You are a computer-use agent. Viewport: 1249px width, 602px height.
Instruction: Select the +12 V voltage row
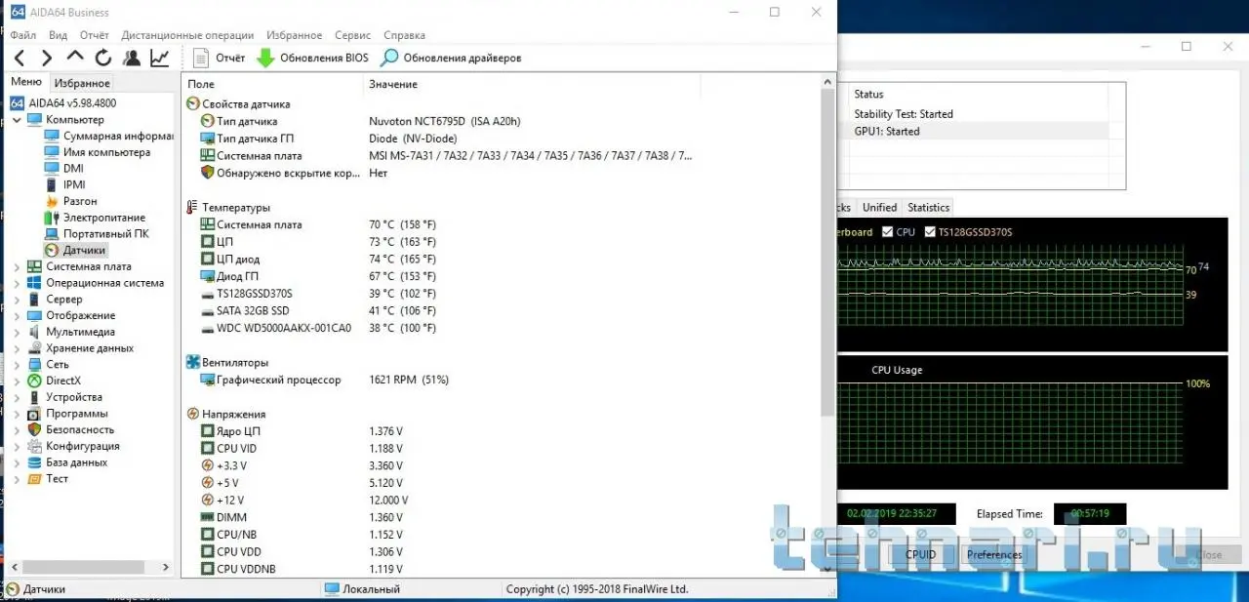(x=501, y=500)
